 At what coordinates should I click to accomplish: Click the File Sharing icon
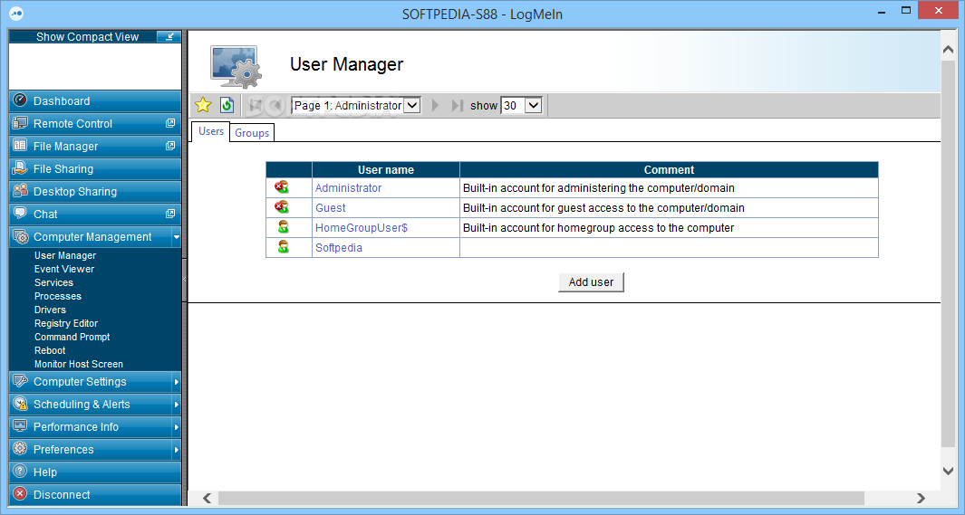click(20, 167)
